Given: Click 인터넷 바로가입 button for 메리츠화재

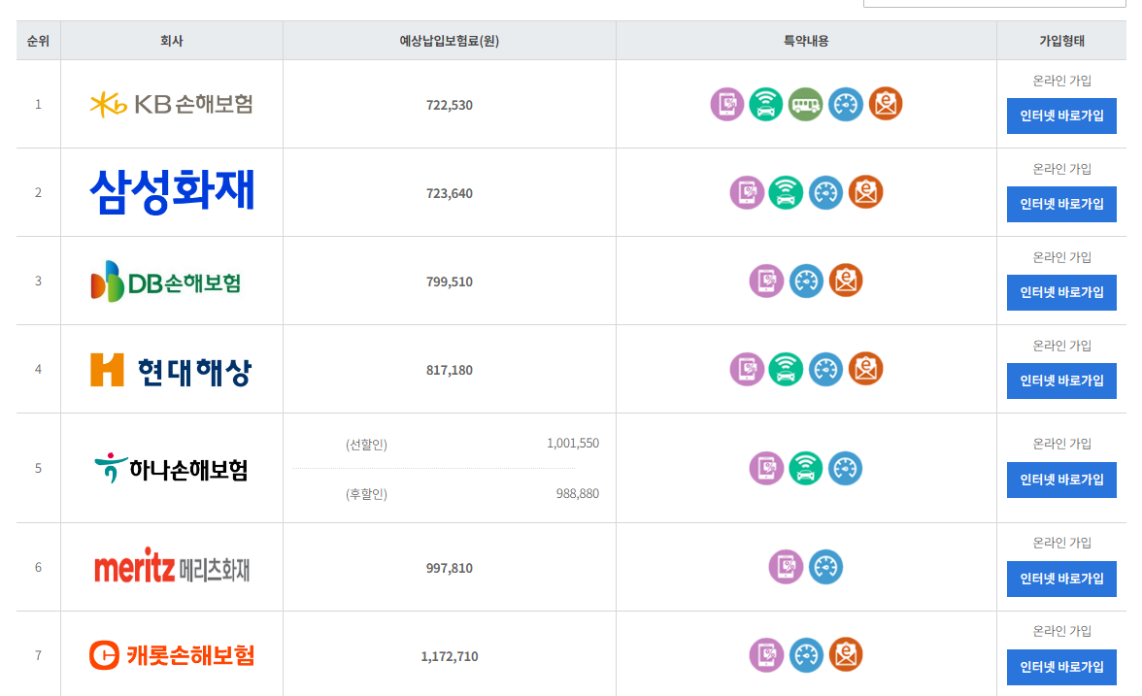Looking at the screenshot, I should 1061,579.
